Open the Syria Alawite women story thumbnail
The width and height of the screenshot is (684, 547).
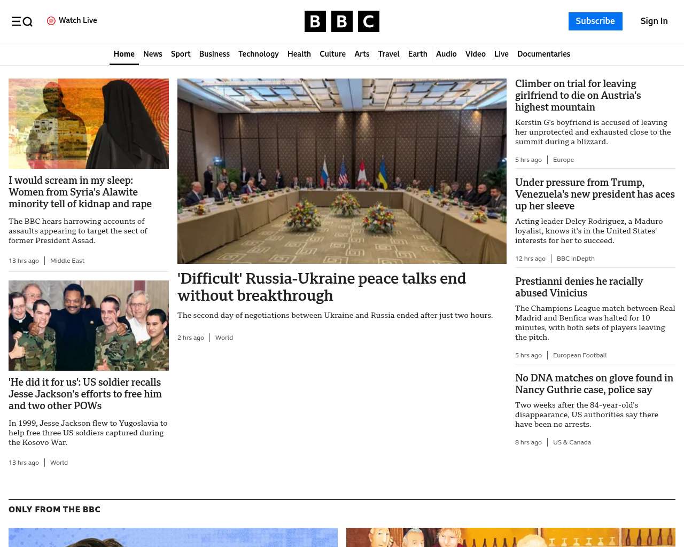tap(89, 123)
